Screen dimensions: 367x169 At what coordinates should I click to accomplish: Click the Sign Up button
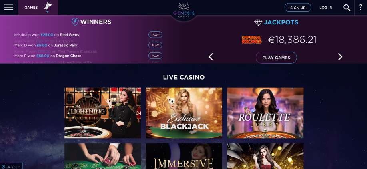[298, 8]
